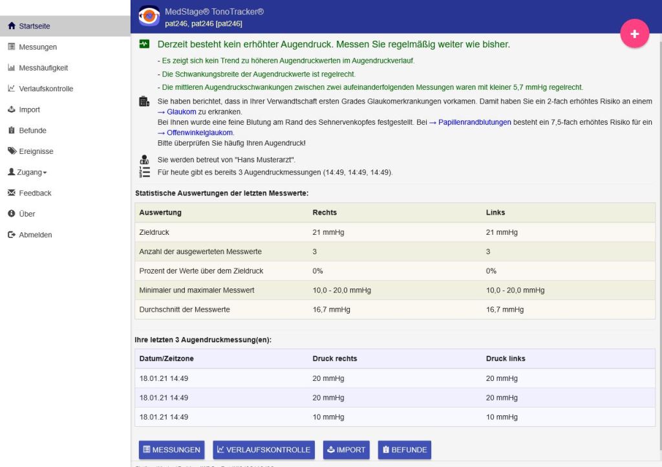Click the MedStage TonoTracker eye logo
The image size is (662, 467).
[149, 17]
